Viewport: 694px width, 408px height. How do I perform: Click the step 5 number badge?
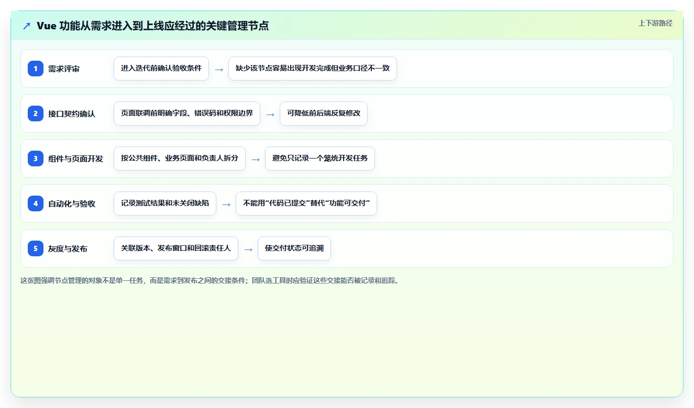pos(36,248)
